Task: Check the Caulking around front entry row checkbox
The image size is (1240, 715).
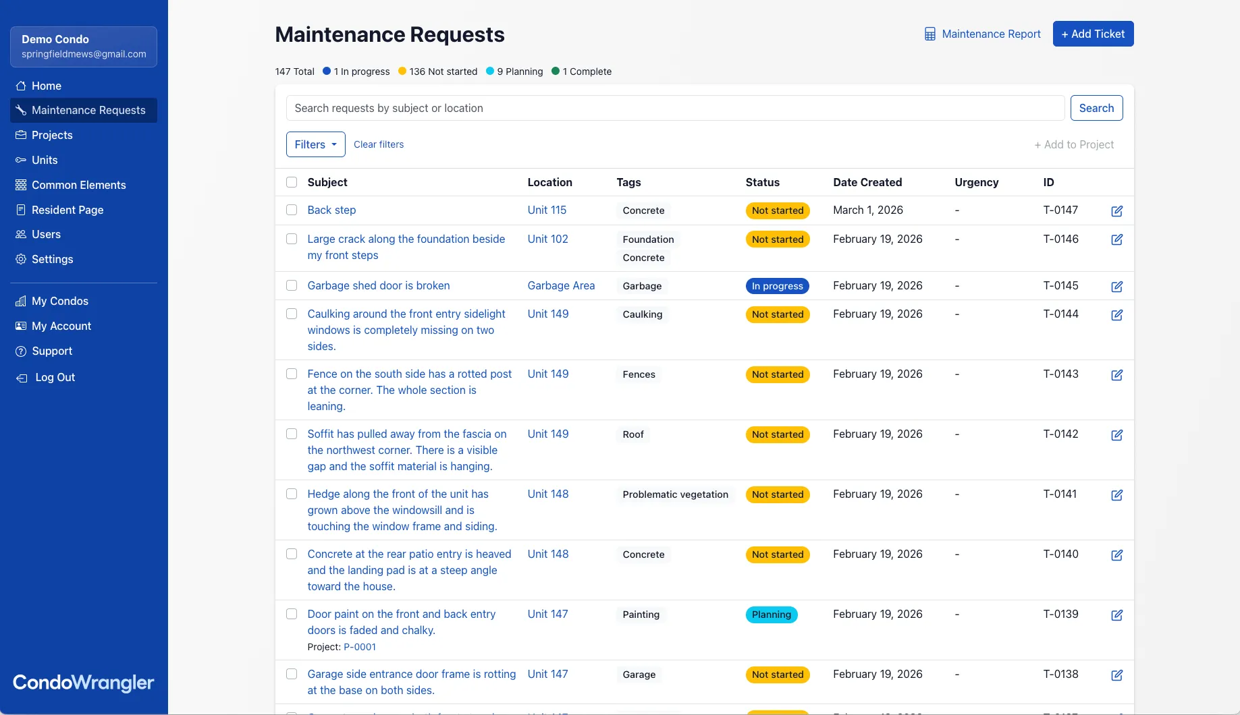Action: click(292, 314)
